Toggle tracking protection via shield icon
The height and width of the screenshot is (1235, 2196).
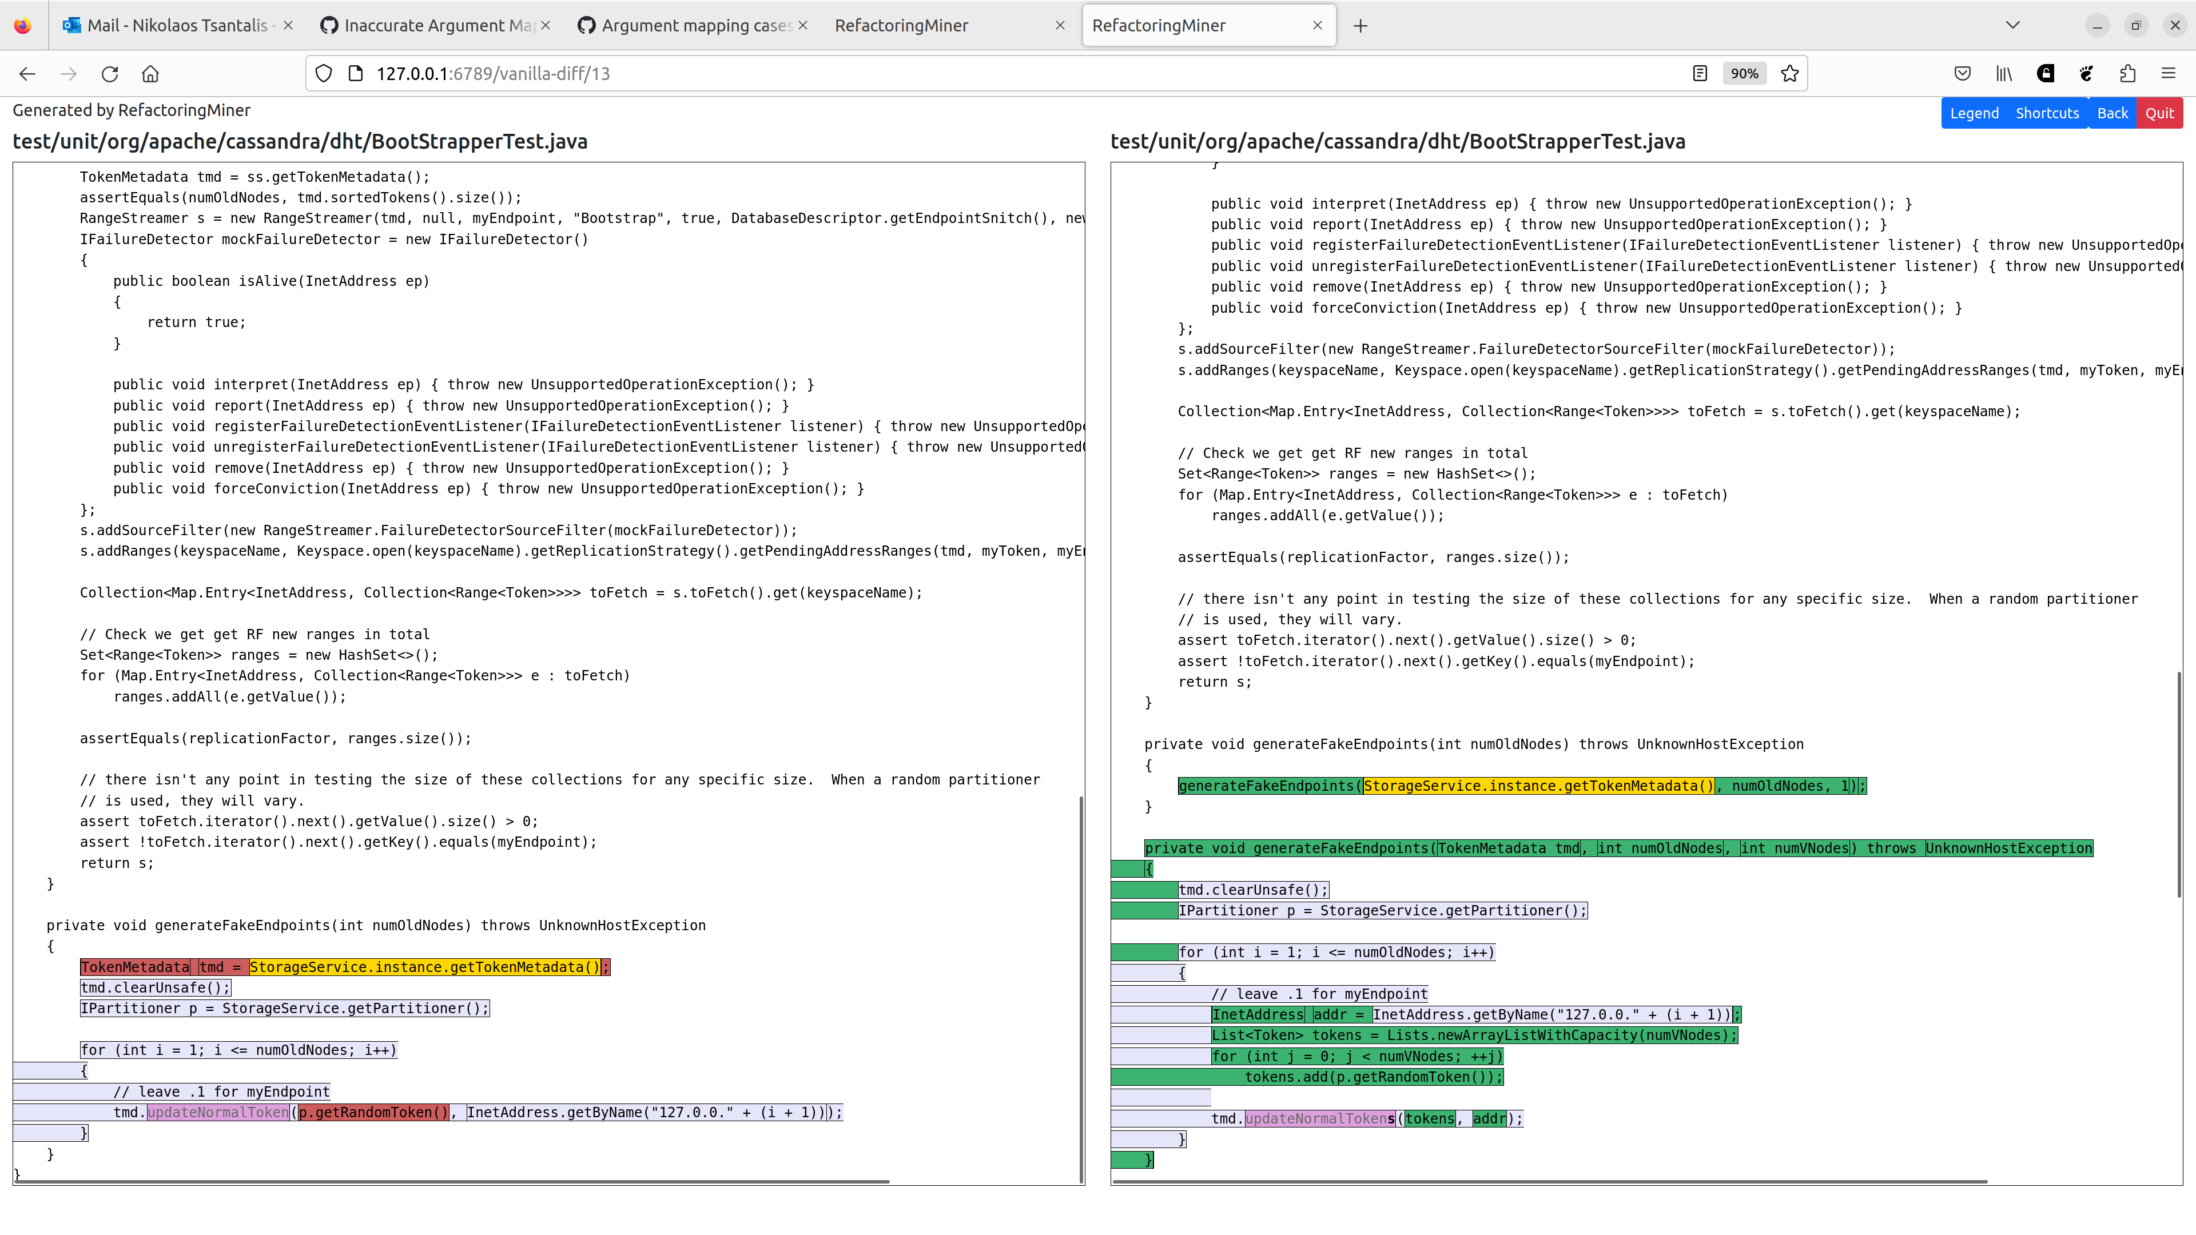coord(323,73)
